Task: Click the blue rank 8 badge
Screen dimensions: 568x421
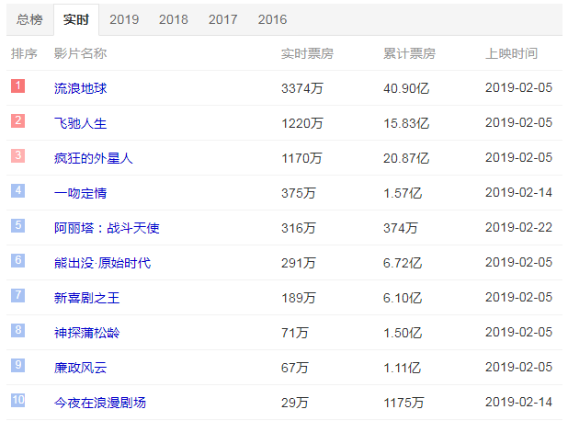Action: point(17,330)
